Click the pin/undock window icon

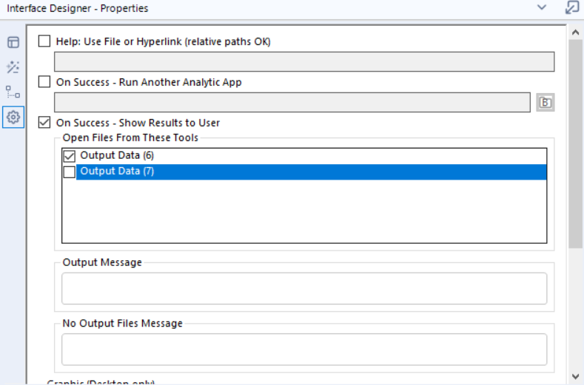tap(571, 8)
